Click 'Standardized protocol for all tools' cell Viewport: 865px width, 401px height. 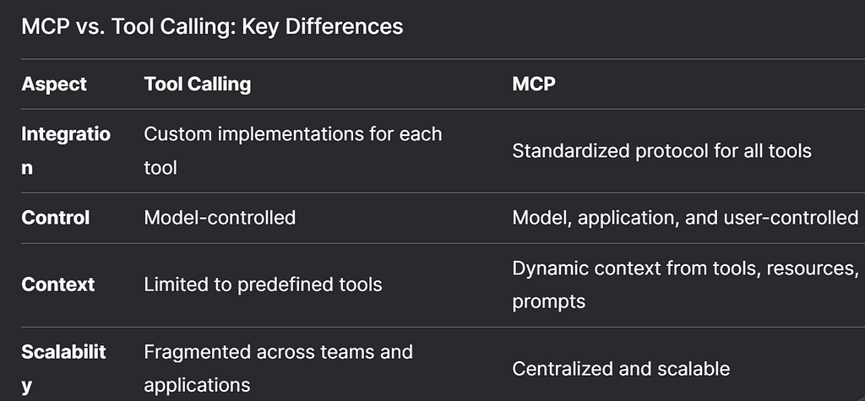[661, 150]
